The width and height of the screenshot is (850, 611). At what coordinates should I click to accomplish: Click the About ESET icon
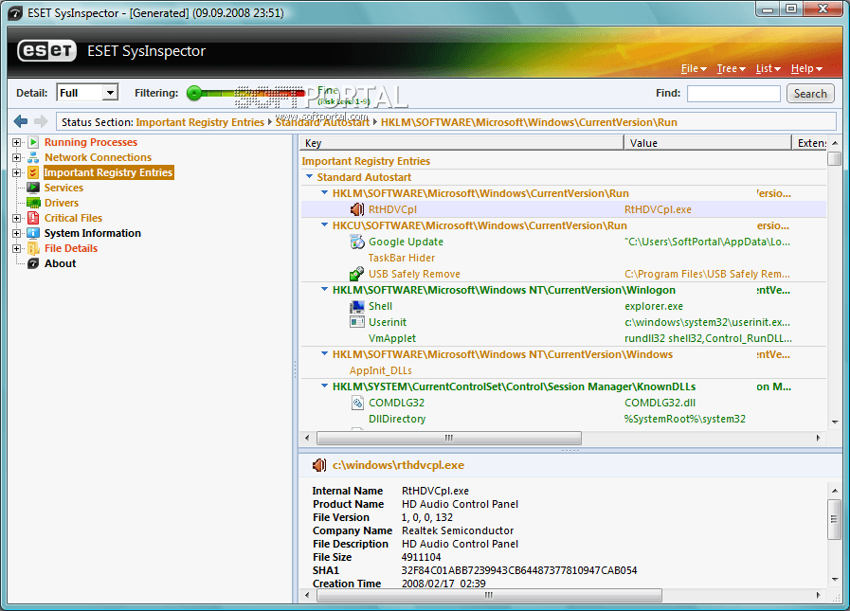tap(33, 263)
